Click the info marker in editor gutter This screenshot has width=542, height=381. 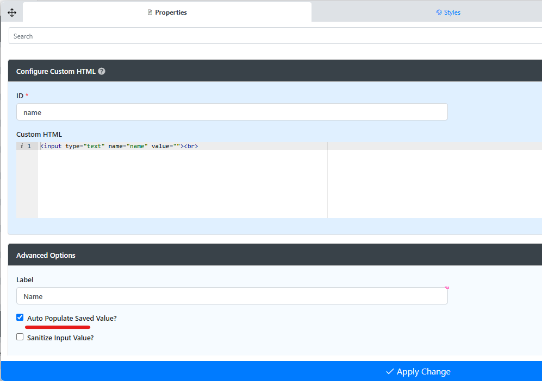click(x=22, y=146)
